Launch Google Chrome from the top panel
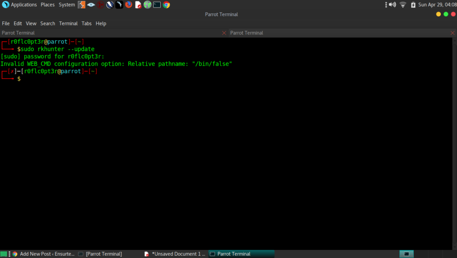Viewport: 457px width, 258px height. [x=166, y=5]
